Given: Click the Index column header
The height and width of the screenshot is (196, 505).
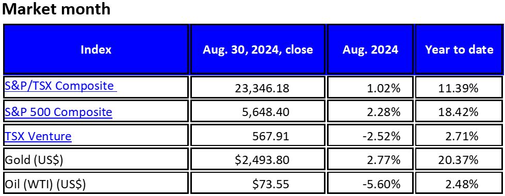Looking at the screenshot, I should pyautogui.click(x=96, y=49).
